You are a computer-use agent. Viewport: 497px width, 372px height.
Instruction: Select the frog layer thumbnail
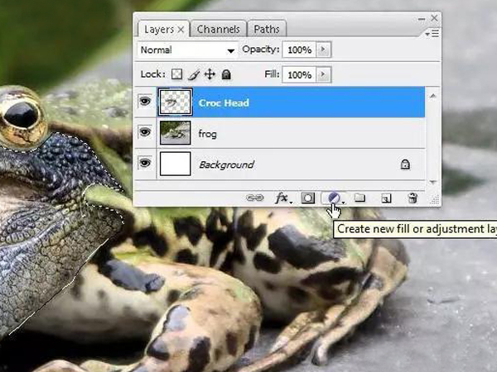(175, 132)
